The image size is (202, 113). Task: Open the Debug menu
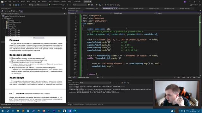(34, 2)
